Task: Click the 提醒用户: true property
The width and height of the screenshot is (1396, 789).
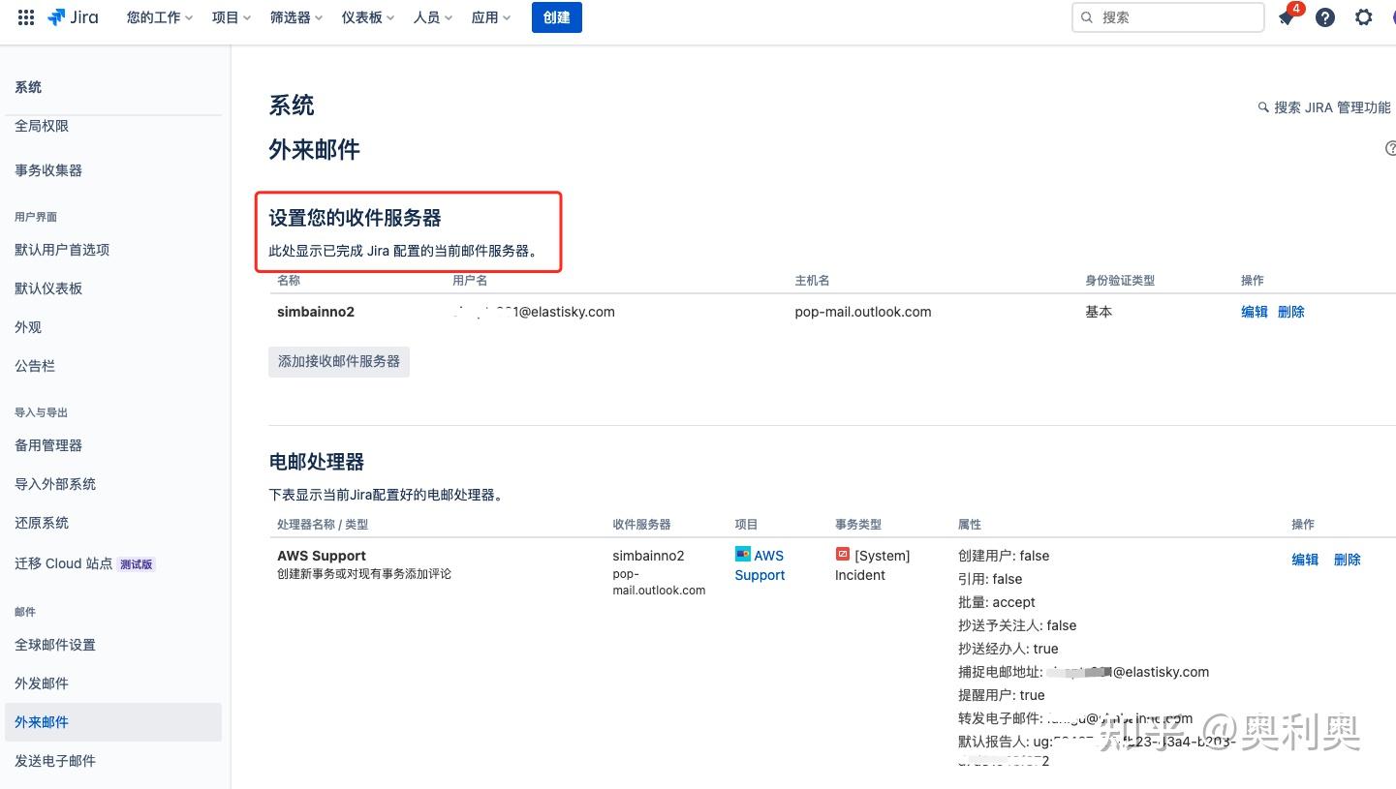Action: (x=1001, y=695)
